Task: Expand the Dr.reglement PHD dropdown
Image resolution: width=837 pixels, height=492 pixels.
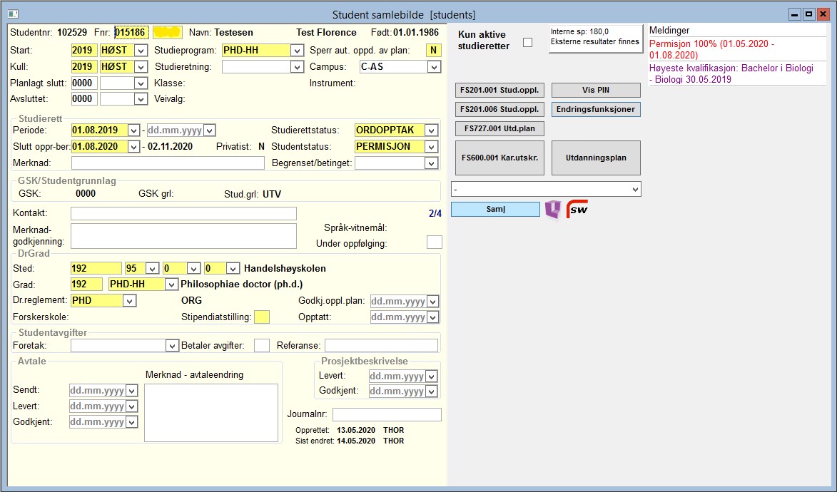Action: 130,301
